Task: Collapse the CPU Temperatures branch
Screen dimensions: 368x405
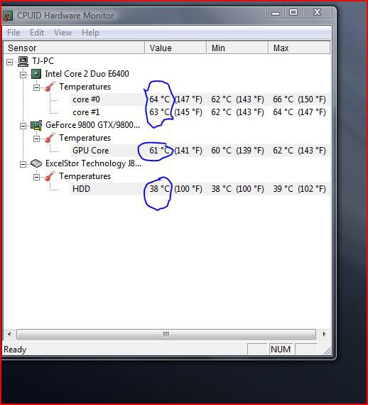Action: pos(36,88)
